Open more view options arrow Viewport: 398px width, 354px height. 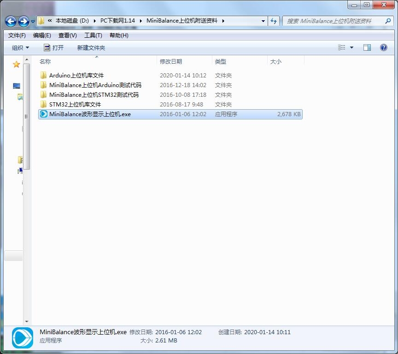click(352, 47)
